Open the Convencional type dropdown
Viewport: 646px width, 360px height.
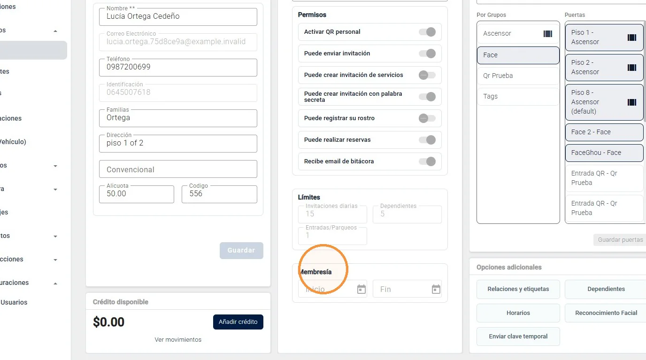(178, 169)
